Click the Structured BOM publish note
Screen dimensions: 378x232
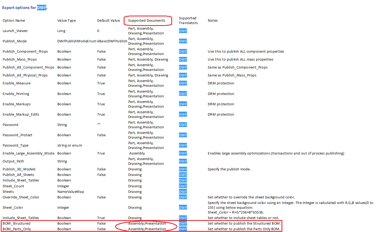(x=244, y=224)
